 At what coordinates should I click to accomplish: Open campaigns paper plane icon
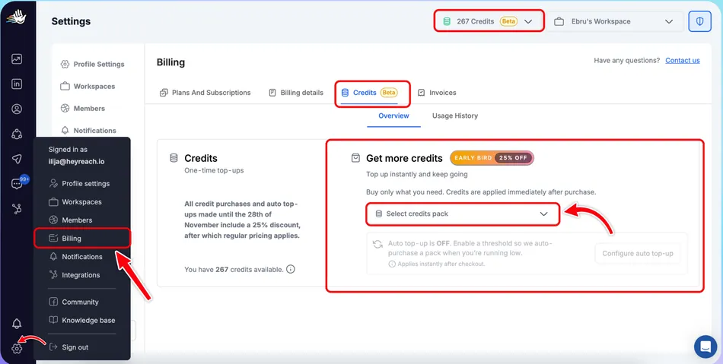[x=17, y=159]
